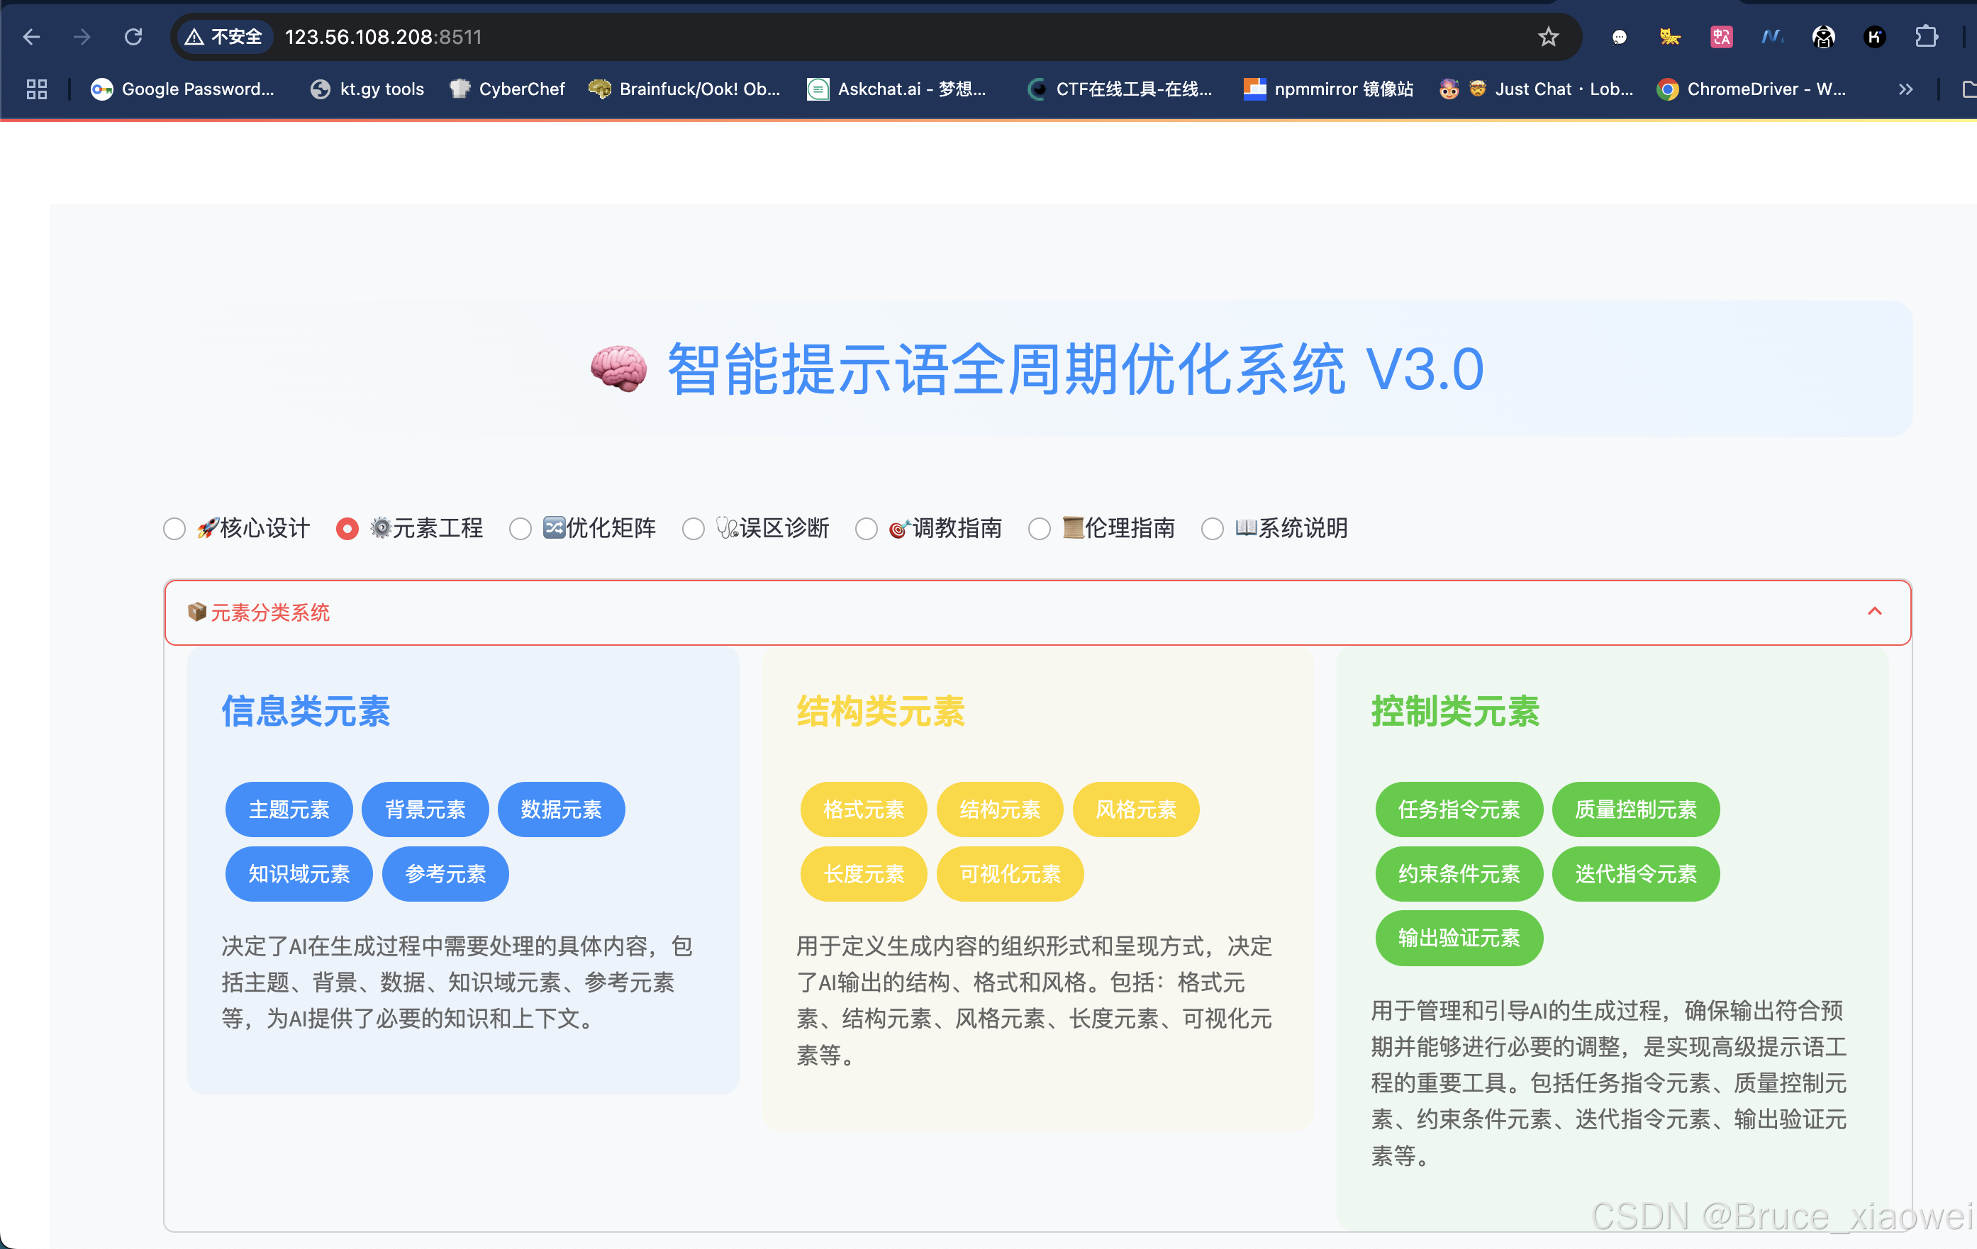Select the 核心设计 radio option
Viewport: 1977px width, 1249px height.
(x=174, y=529)
